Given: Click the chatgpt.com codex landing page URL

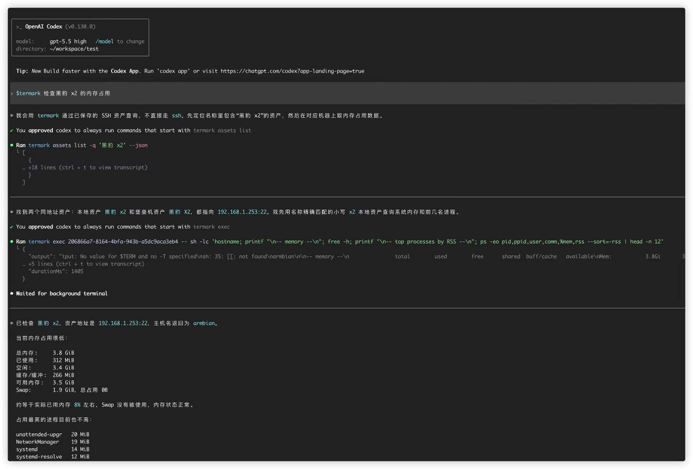Looking at the screenshot, I should click(x=293, y=71).
